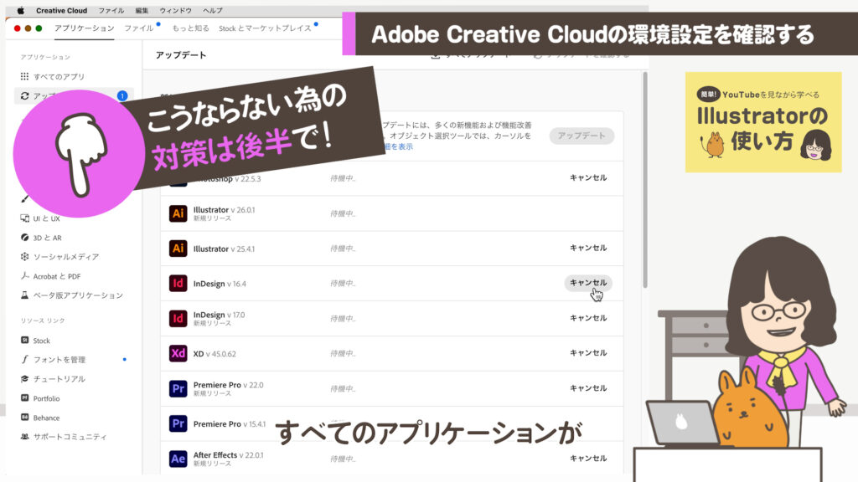Click the 新規リリース label under Premiere Pro v 22.0
Viewport: 858px width, 482px height.
pyautogui.click(x=212, y=393)
